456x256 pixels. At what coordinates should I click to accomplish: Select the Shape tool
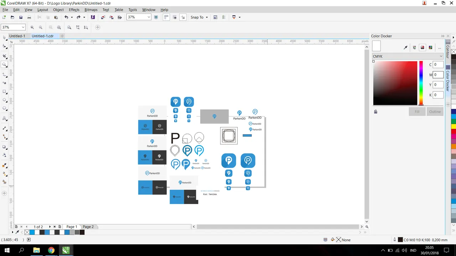(x=4, y=46)
